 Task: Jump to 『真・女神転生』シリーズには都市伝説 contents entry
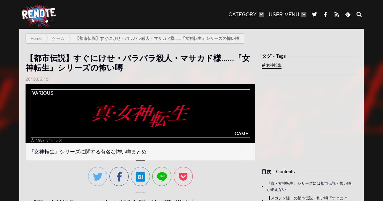click(x=309, y=186)
